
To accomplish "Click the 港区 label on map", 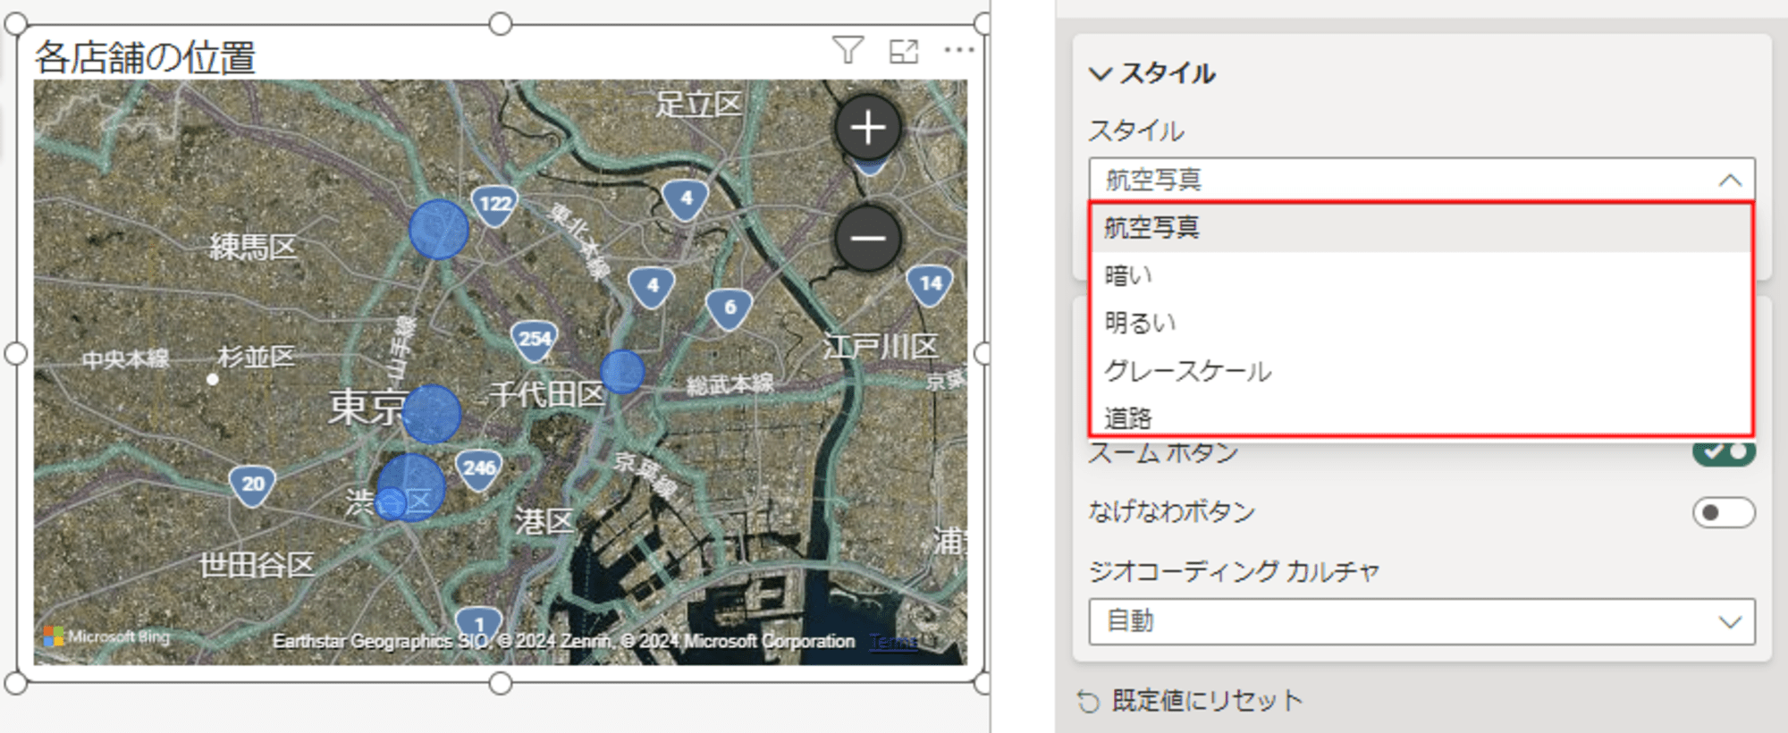I will point(544,520).
